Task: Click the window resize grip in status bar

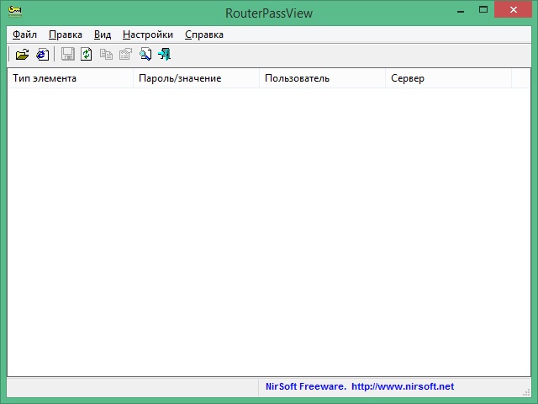Action: (526, 393)
